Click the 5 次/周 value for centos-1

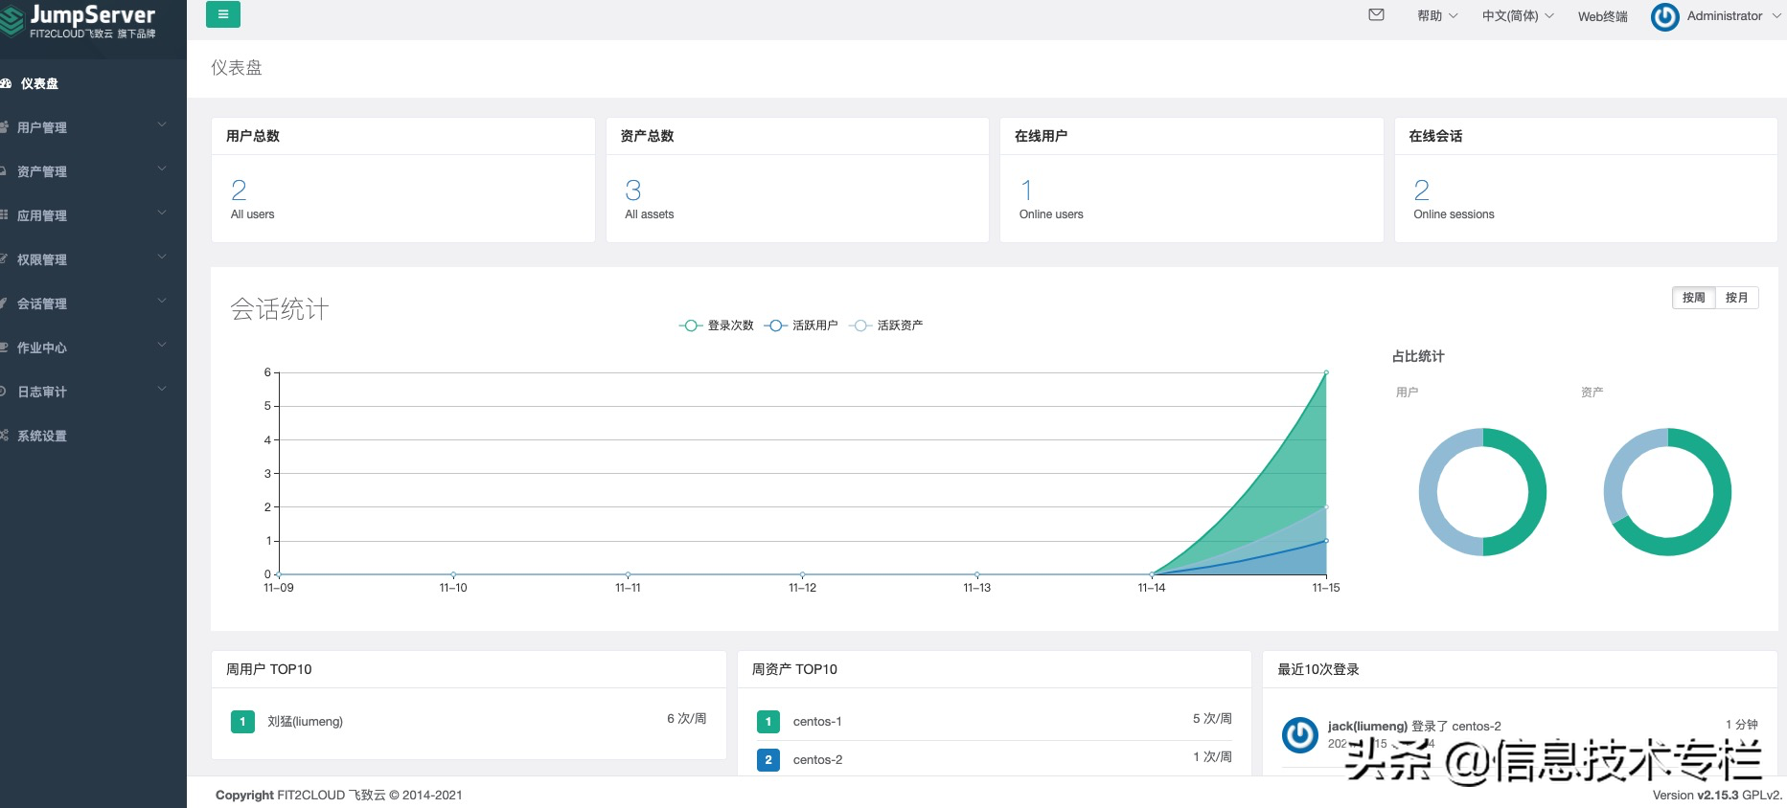1212,718
